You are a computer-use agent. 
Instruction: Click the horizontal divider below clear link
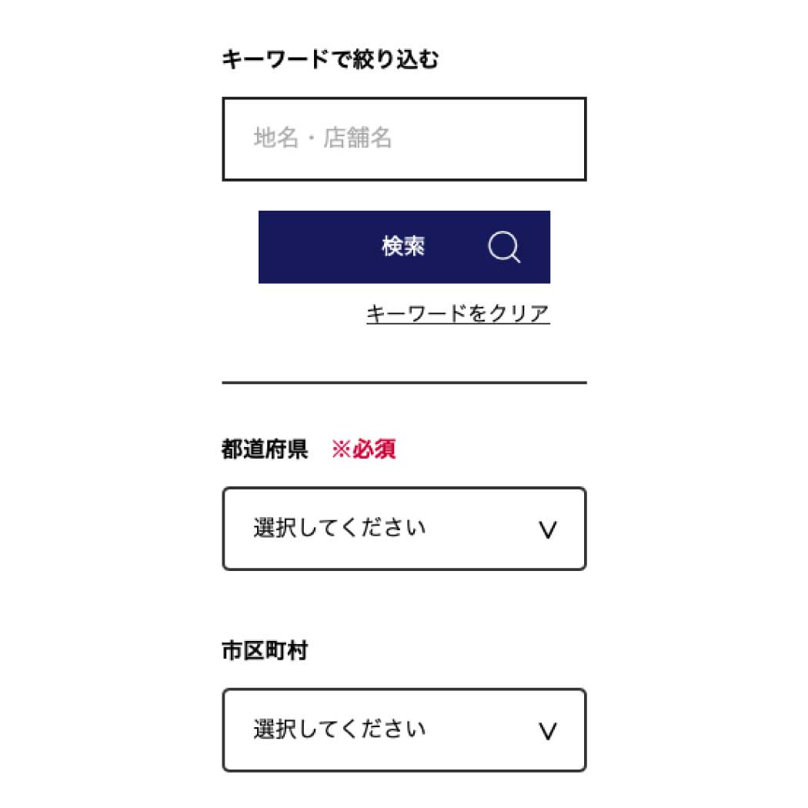[404, 383]
